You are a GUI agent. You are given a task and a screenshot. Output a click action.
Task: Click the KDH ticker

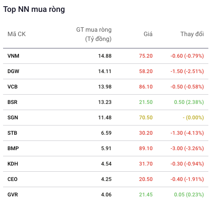(x=13, y=164)
